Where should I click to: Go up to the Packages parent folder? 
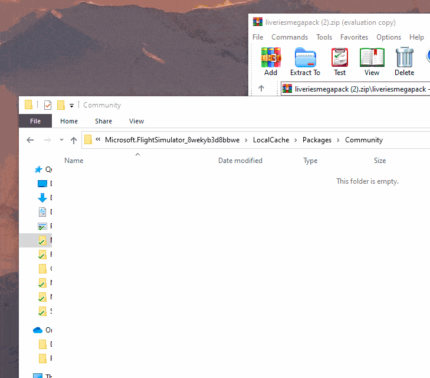coord(74,140)
